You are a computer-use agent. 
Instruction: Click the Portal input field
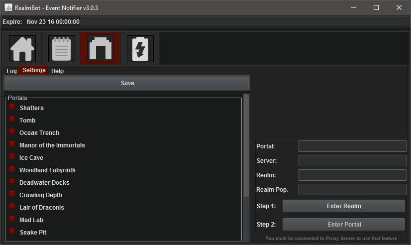coord(352,146)
